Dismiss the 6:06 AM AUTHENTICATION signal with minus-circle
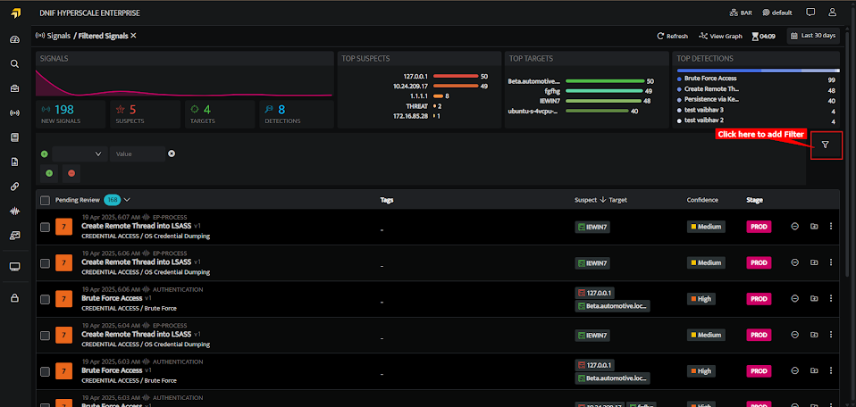 (795, 298)
